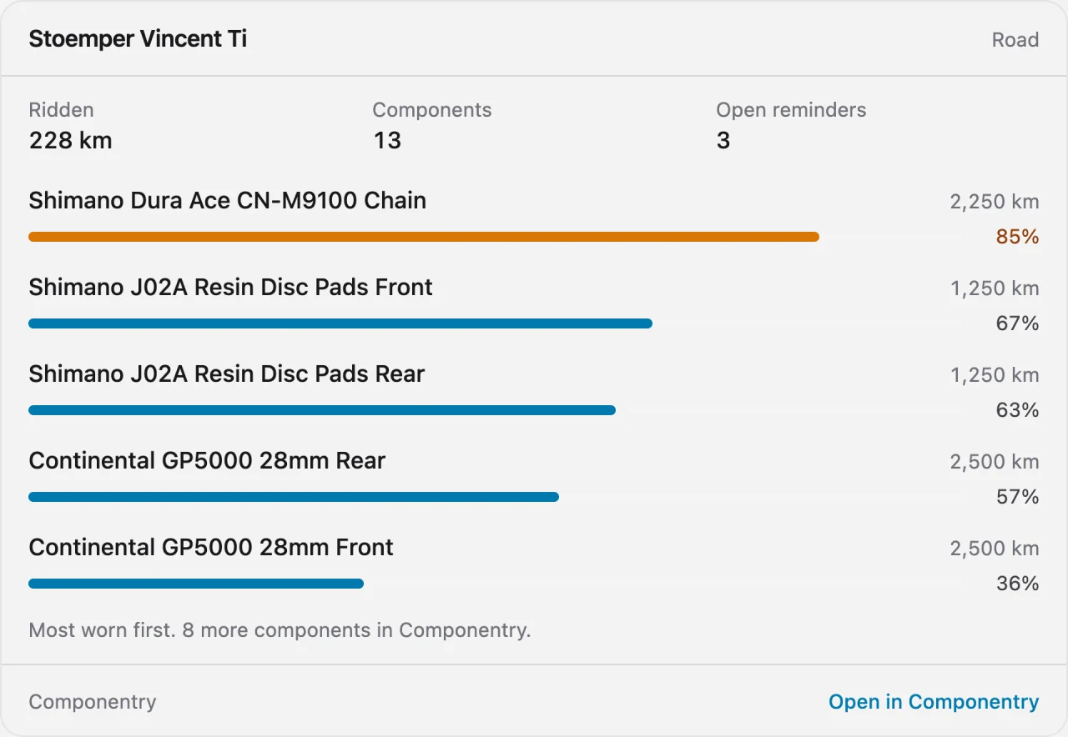The height and width of the screenshot is (737, 1068).
Task: Click the Ridden 228 km stat
Action: point(70,125)
